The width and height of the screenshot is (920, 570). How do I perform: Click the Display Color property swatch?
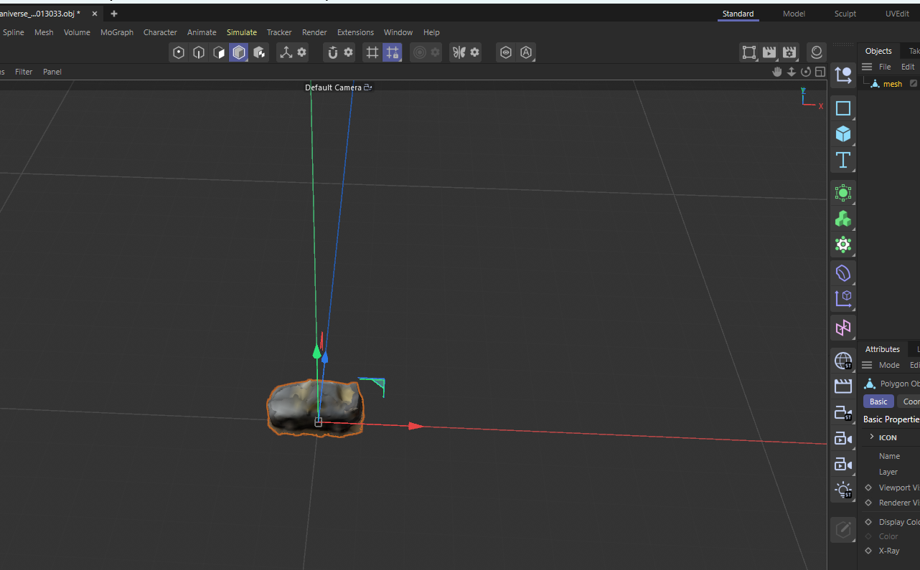[868, 521]
